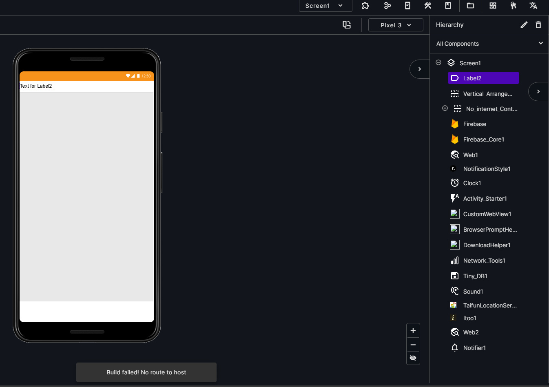Open the Pixel 3 device dropdown
This screenshot has width=549, height=387.
tap(395, 25)
